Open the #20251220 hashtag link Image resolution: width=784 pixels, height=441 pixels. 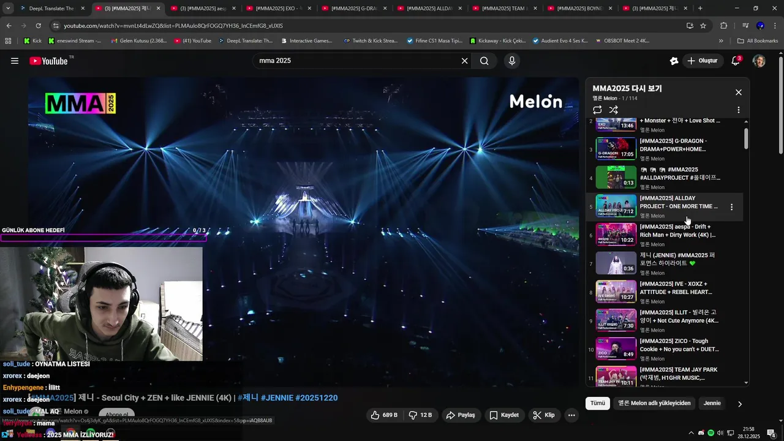click(x=318, y=398)
